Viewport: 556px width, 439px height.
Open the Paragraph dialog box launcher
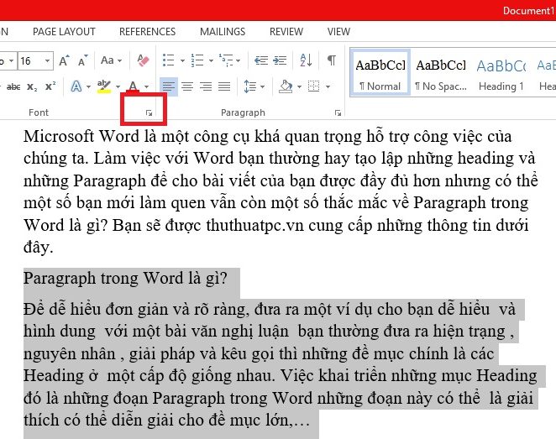(338, 113)
